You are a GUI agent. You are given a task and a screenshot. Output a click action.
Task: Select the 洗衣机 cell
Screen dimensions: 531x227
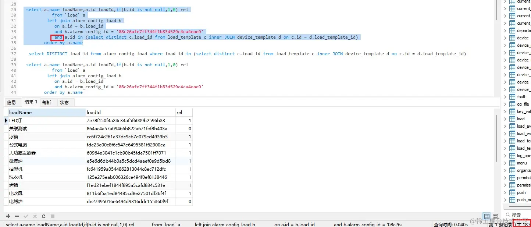[47, 177]
